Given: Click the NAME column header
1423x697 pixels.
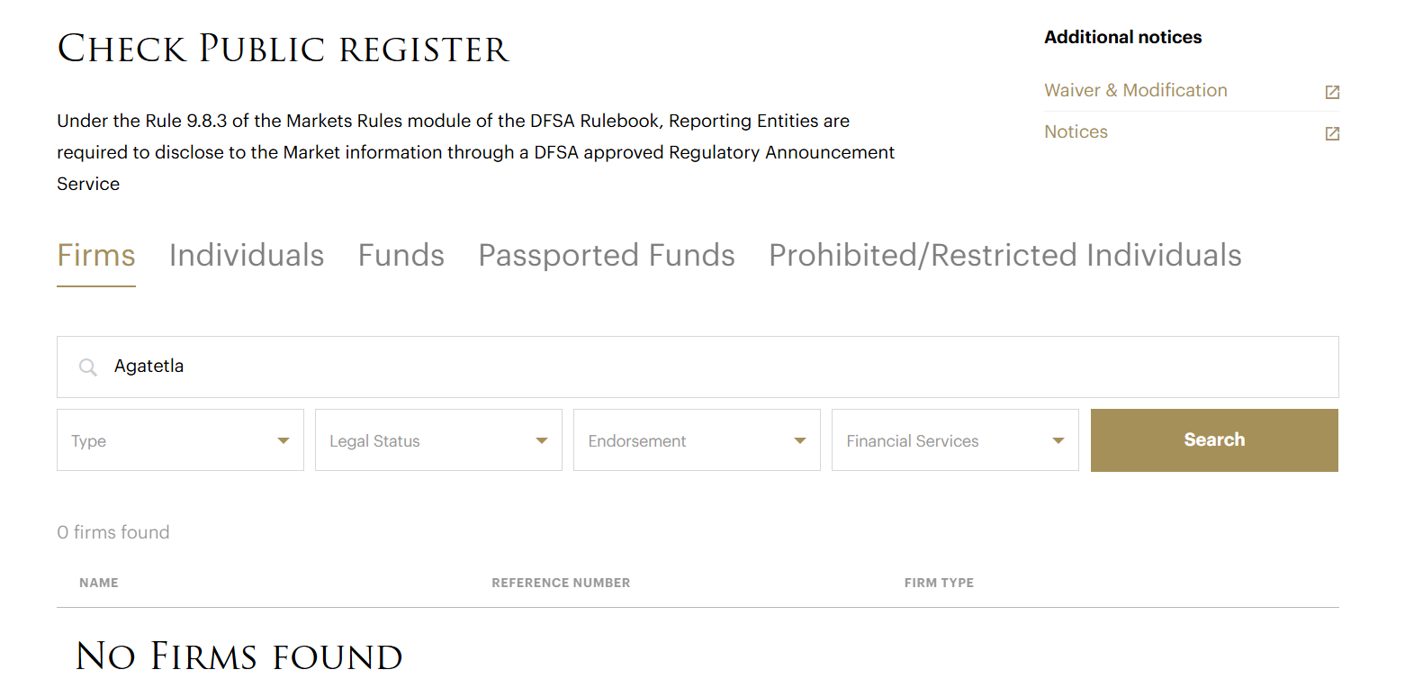Looking at the screenshot, I should 99,583.
